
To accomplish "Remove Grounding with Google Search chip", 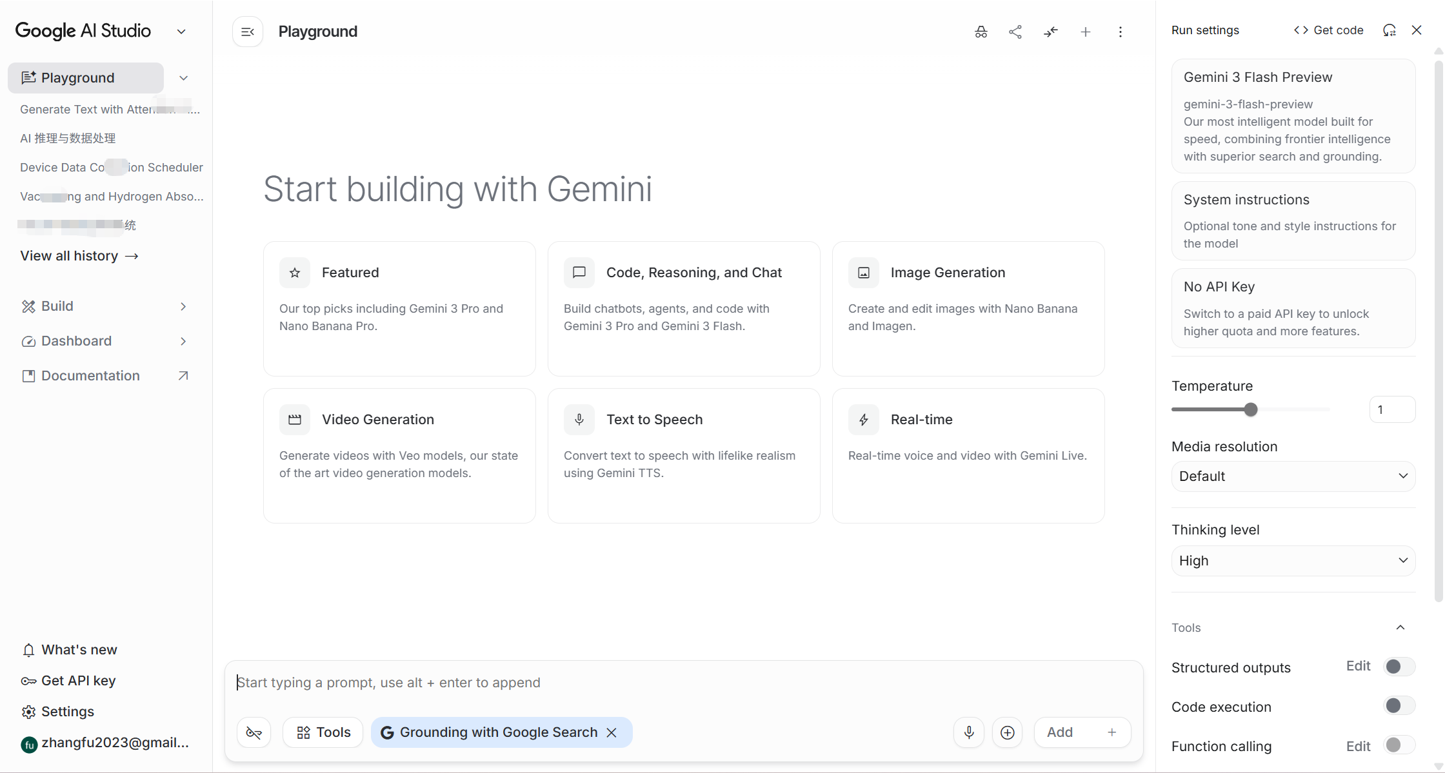I will 612,732.
